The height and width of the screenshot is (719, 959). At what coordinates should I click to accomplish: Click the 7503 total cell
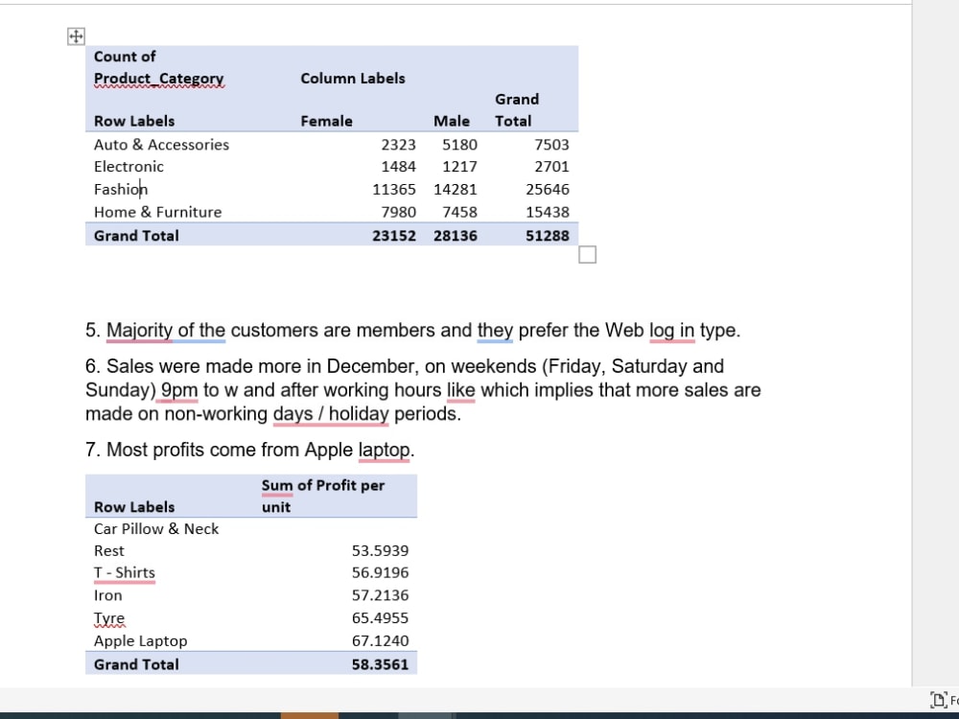[x=551, y=145]
